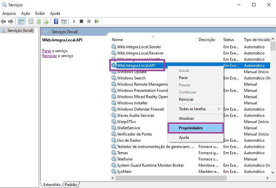Switch to the Padrão tab
276x188 pixels.
(71, 185)
